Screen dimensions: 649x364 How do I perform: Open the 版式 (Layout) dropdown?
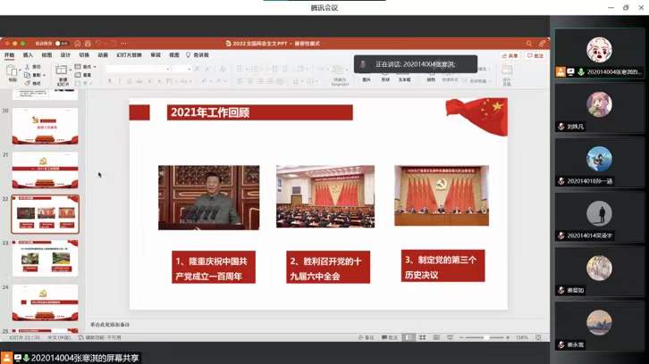tap(86, 67)
